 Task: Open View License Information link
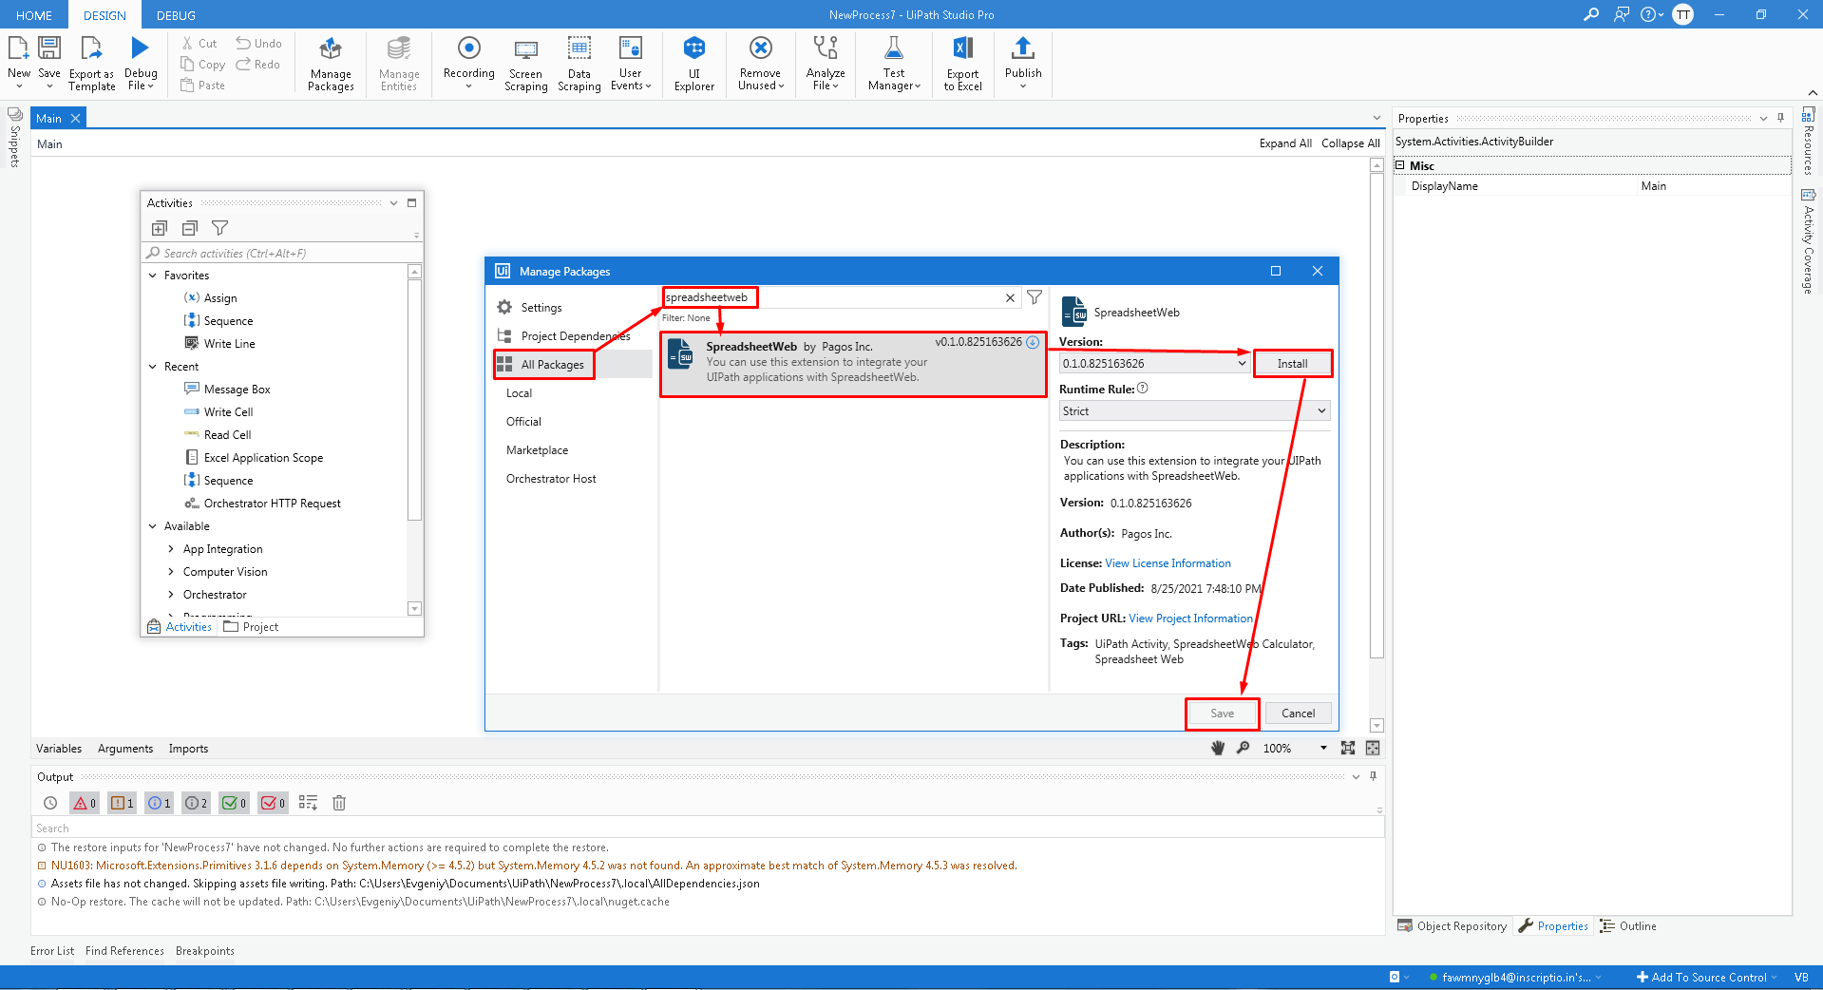[1168, 563]
